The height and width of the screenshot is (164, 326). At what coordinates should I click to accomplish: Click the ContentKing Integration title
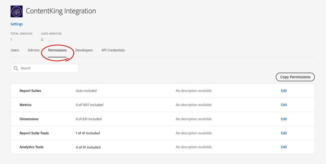click(x=61, y=11)
